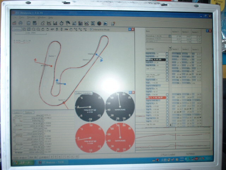This screenshot has height=170, width=226.
Task: Open the bar chart histogram icon
Action: [55, 23]
